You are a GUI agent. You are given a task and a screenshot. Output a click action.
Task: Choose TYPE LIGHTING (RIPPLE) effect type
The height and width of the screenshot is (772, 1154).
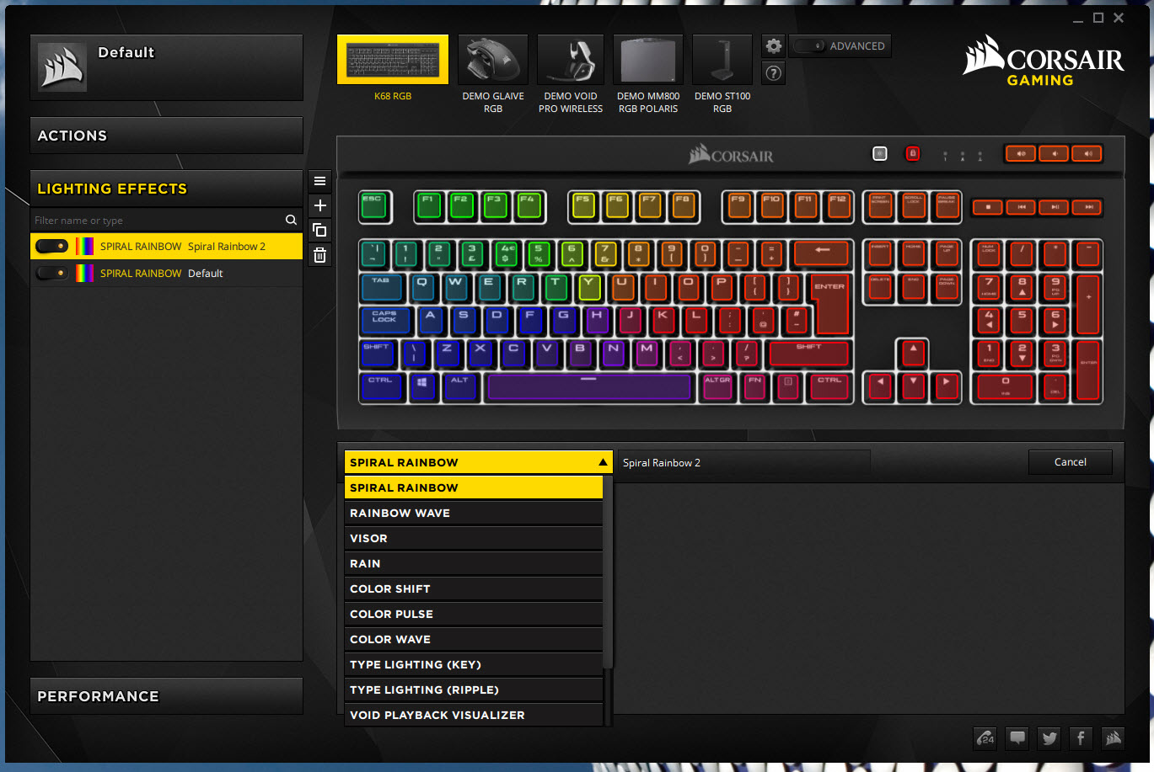474,689
